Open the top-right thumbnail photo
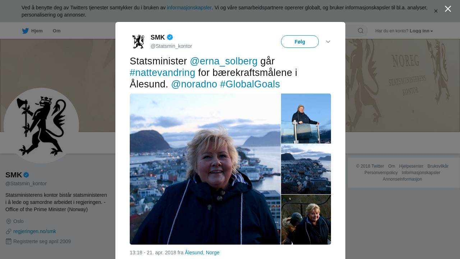The image size is (460, 259). click(306, 118)
